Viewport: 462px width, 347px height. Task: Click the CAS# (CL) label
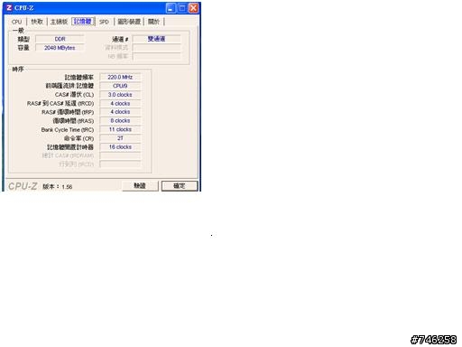(74, 95)
